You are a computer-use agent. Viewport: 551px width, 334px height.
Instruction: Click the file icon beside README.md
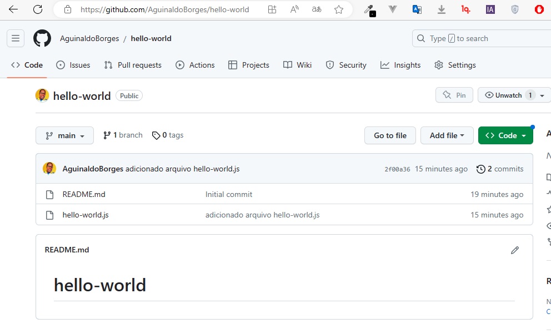[x=50, y=194]
